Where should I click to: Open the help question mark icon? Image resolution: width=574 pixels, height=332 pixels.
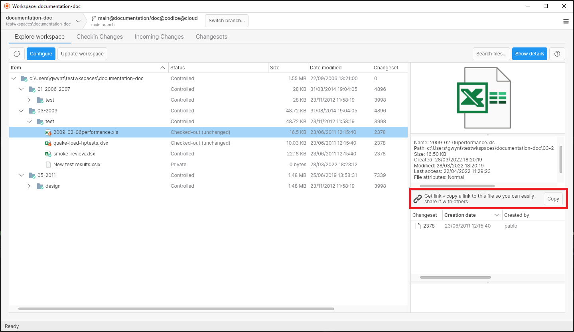click(557, 53)
